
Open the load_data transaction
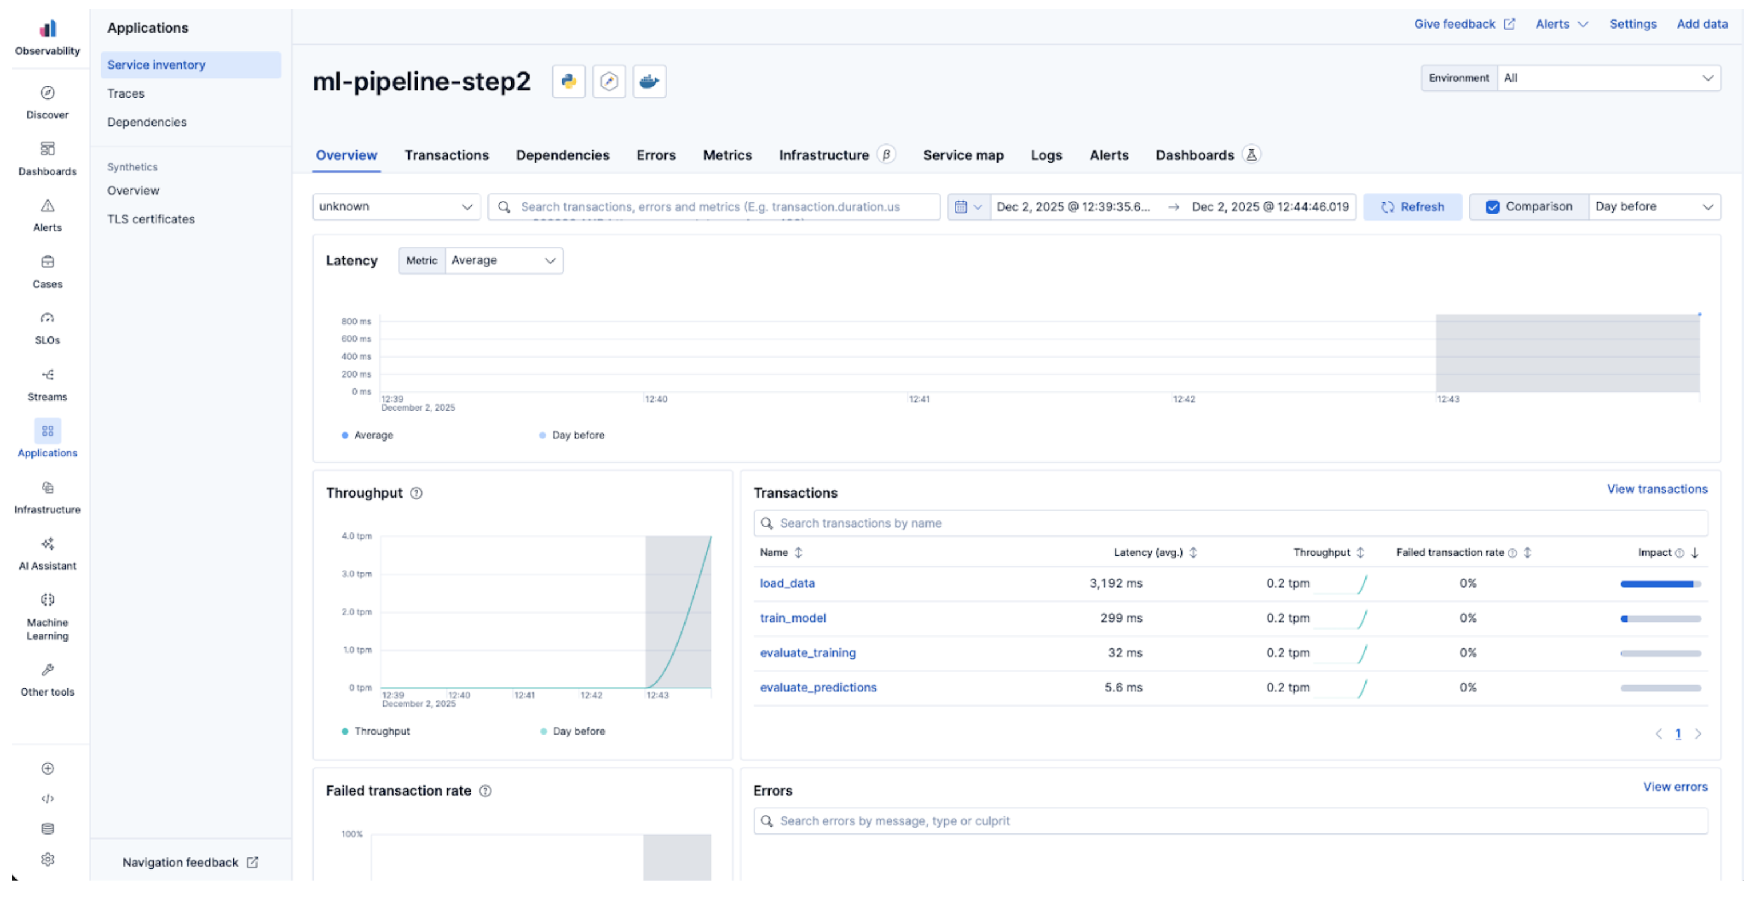coord(786,584)
